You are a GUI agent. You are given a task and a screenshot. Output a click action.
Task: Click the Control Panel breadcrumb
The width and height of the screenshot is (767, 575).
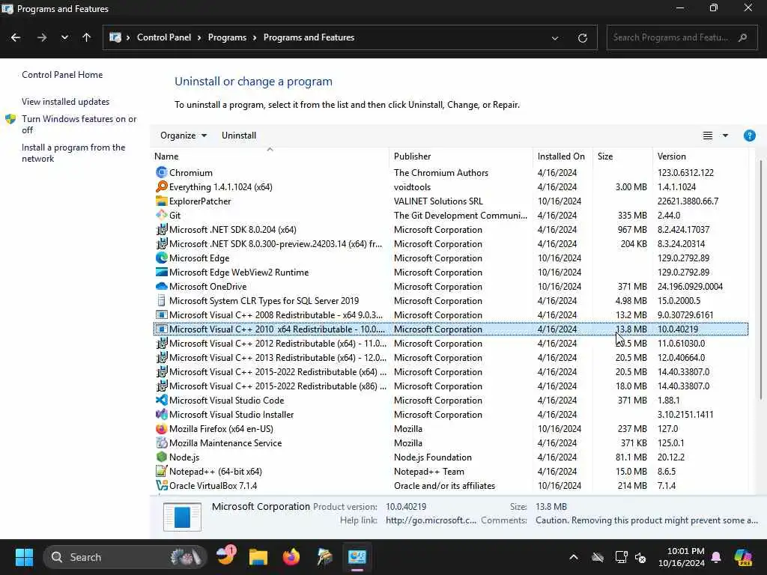click(164, 37)
